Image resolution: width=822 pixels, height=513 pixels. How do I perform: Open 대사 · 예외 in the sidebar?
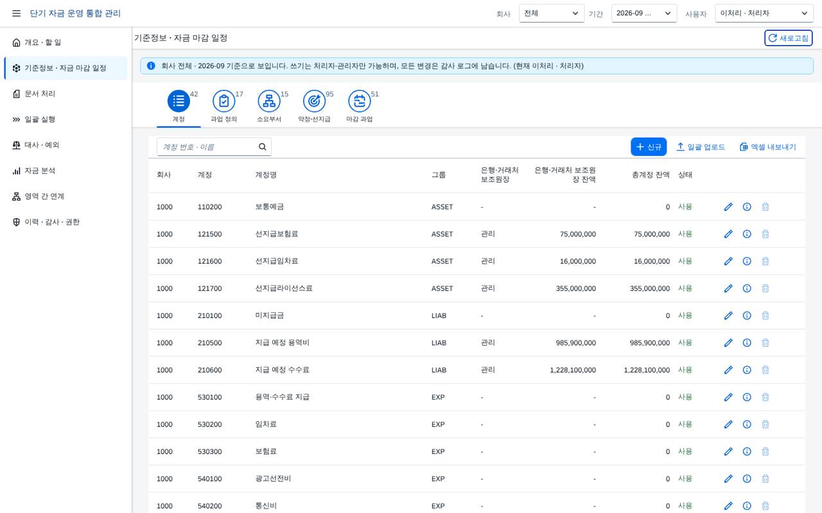66,145
